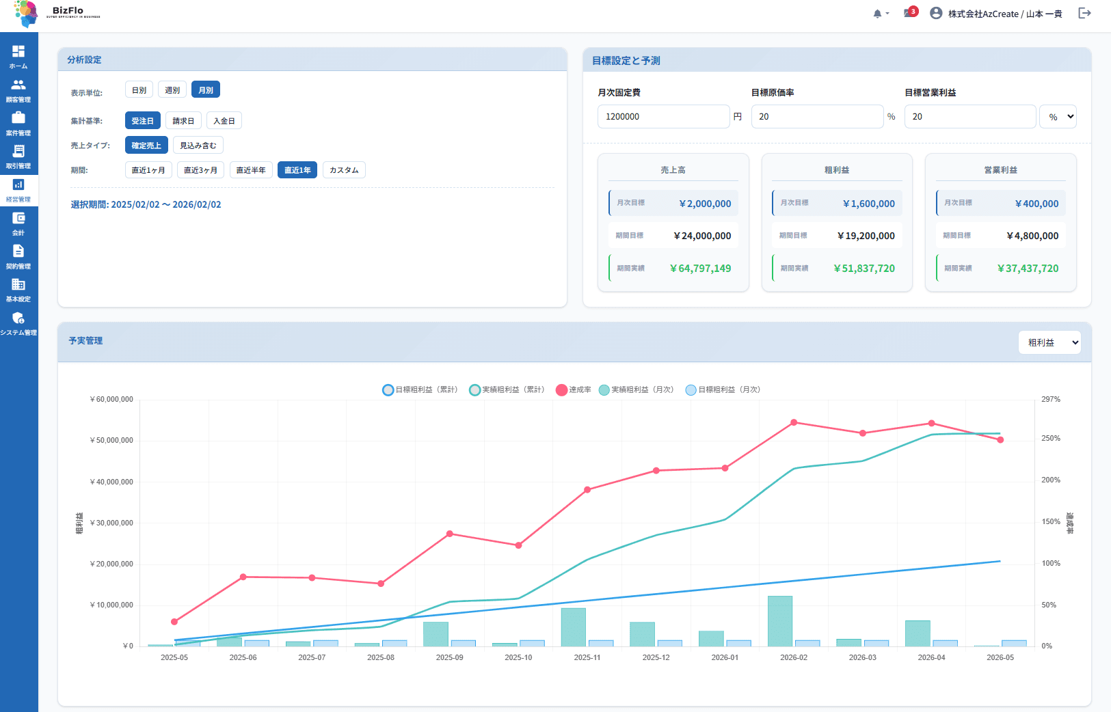The image size is (1111, 712).
Task: Click the BizFlo logo
Action: click(57, 13)
